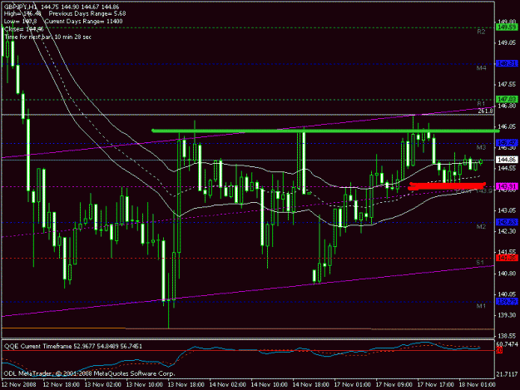Click the 141.55 price scale value
The width and height of the screenshot is (520, 390).
507,252
